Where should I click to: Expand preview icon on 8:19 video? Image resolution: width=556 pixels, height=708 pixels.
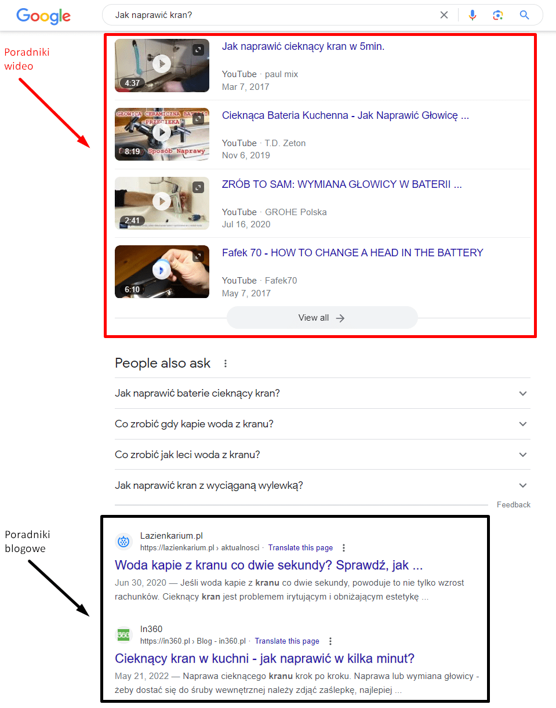(198, 119)
